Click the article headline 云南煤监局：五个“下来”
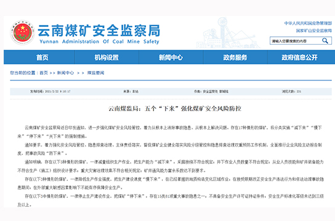 [x=175, y=109]
